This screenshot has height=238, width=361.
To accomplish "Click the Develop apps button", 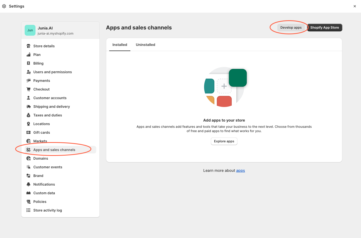I will [x=291, y=27].
